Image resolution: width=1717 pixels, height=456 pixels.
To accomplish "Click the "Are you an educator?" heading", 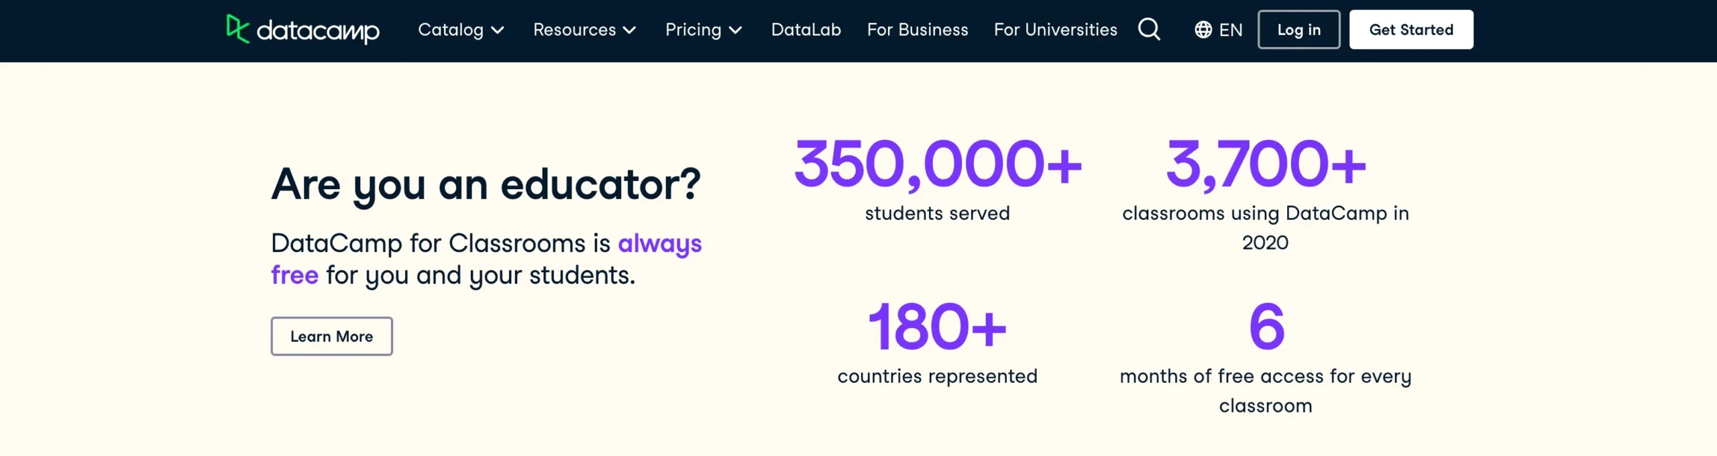I will (486, 184).
